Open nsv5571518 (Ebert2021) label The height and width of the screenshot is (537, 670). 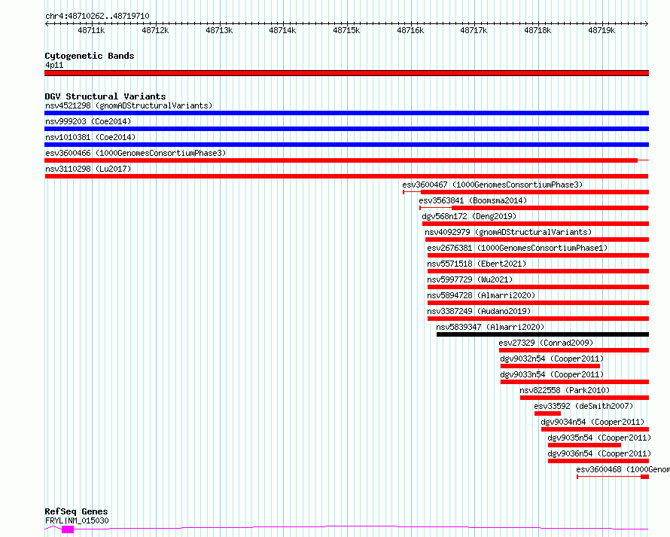click(x=477, y=264)
